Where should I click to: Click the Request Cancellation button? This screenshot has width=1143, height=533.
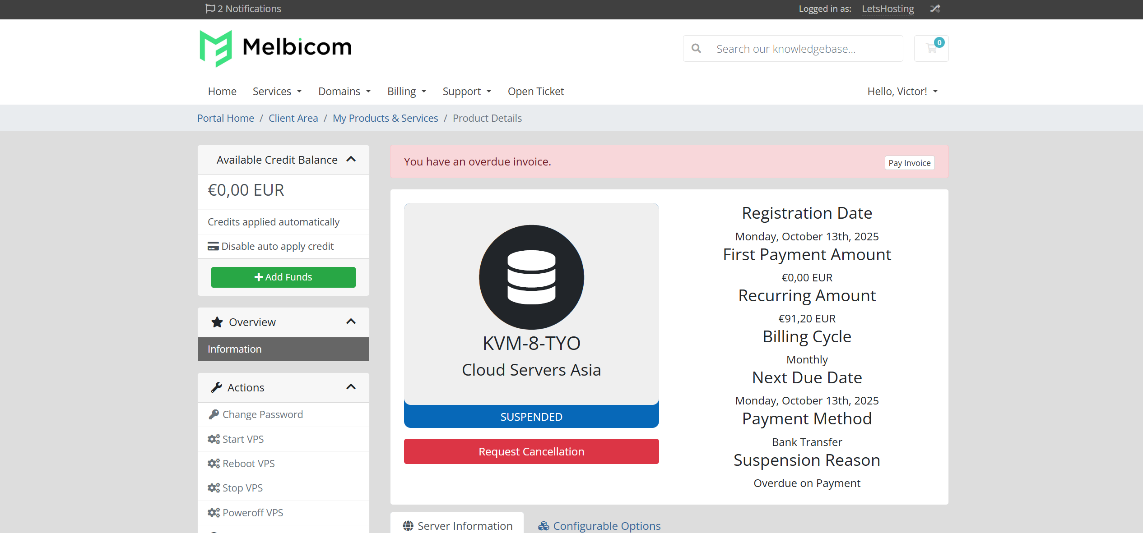pyautogui.click(x=531, y=451)
